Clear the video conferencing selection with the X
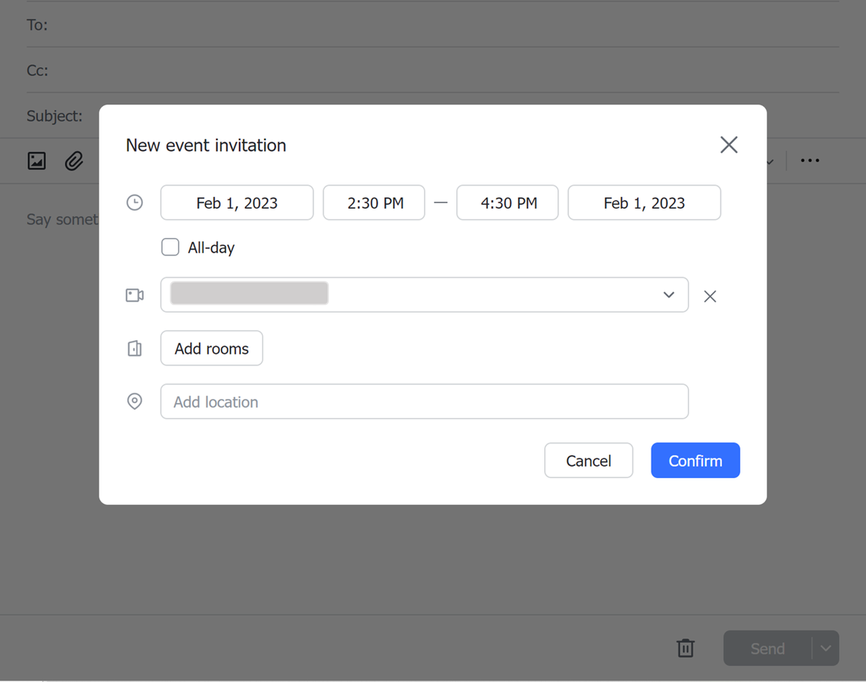866x682 pixels. (710, 296)
